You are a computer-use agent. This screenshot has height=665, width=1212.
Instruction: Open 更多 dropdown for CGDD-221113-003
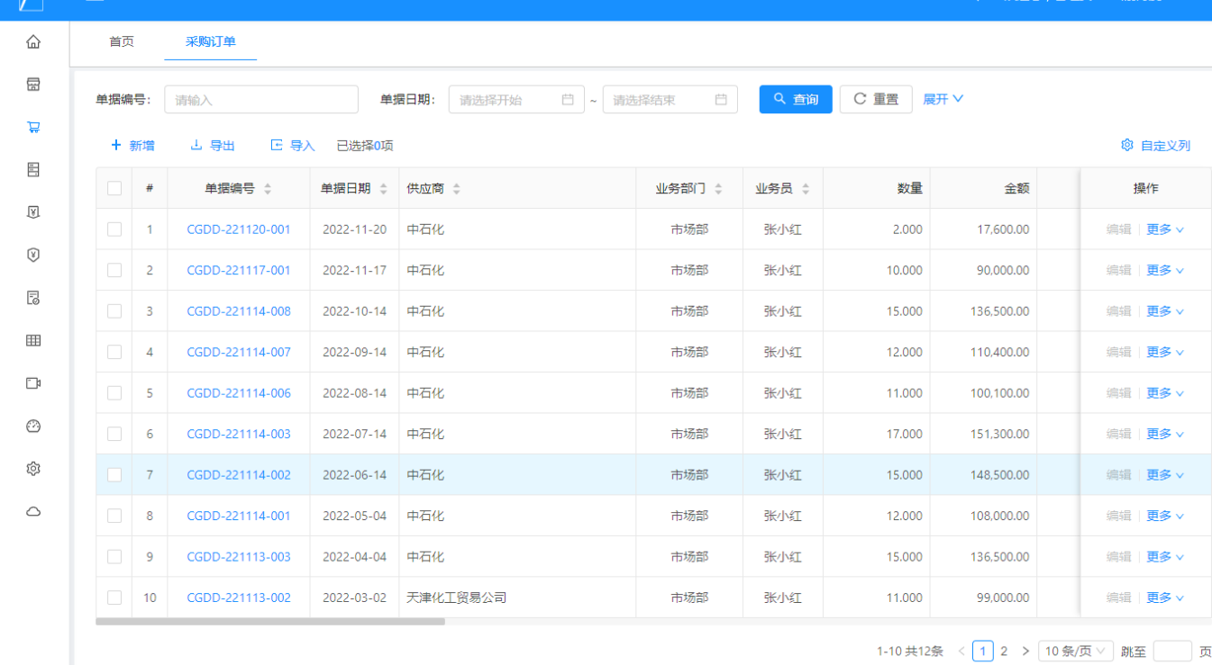[x=1165, y=557]
